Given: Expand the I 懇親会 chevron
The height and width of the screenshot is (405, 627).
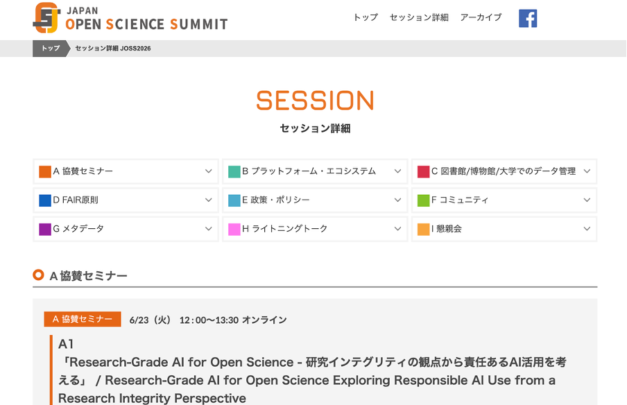Looking at the screenshot, I should (x=587, y=229).
